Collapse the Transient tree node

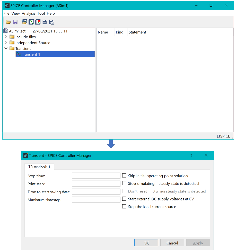click(6, 48)
